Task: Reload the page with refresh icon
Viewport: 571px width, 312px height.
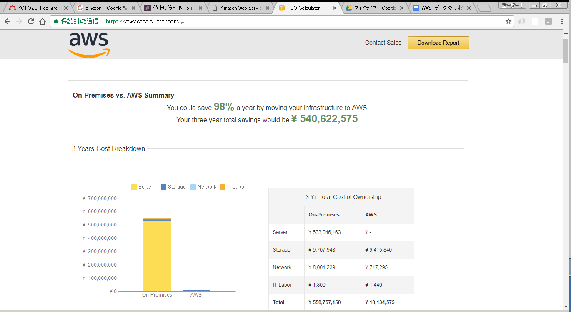Action: pos(31,22)
